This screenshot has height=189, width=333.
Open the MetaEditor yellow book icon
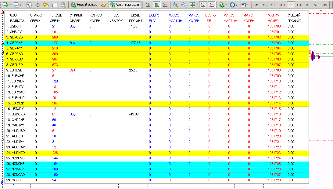click(104, 5)
